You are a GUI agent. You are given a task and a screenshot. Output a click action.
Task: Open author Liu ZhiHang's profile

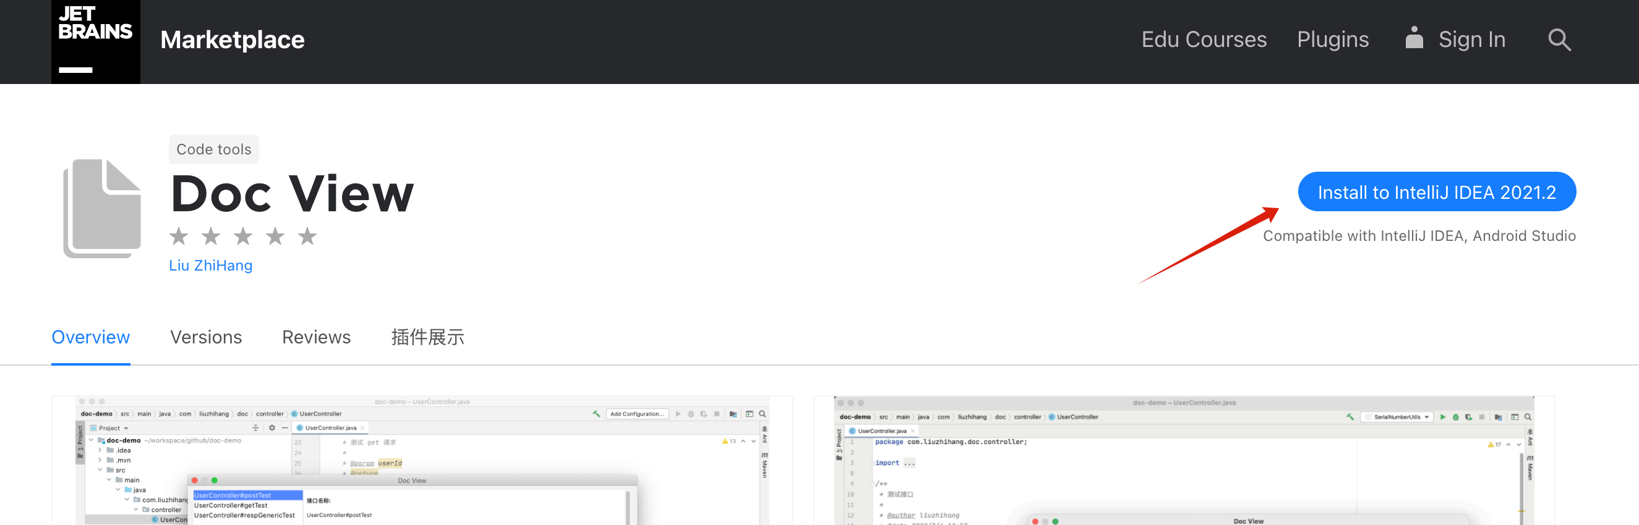[211, 266]
